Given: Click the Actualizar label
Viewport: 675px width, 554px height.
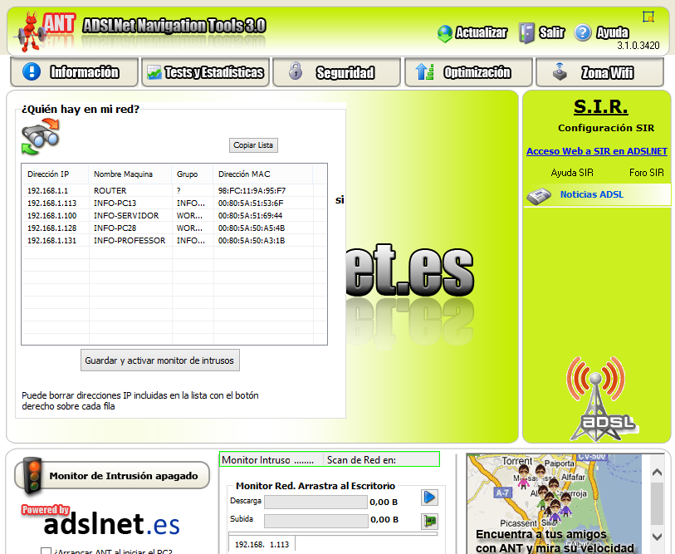Looking at the screenshot, I should tap(482, 32).
